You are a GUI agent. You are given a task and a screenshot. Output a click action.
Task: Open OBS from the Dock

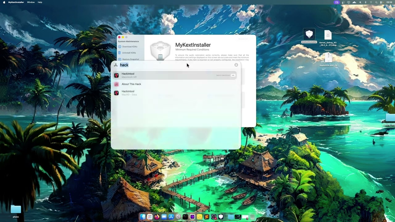(x=214, y=217)
